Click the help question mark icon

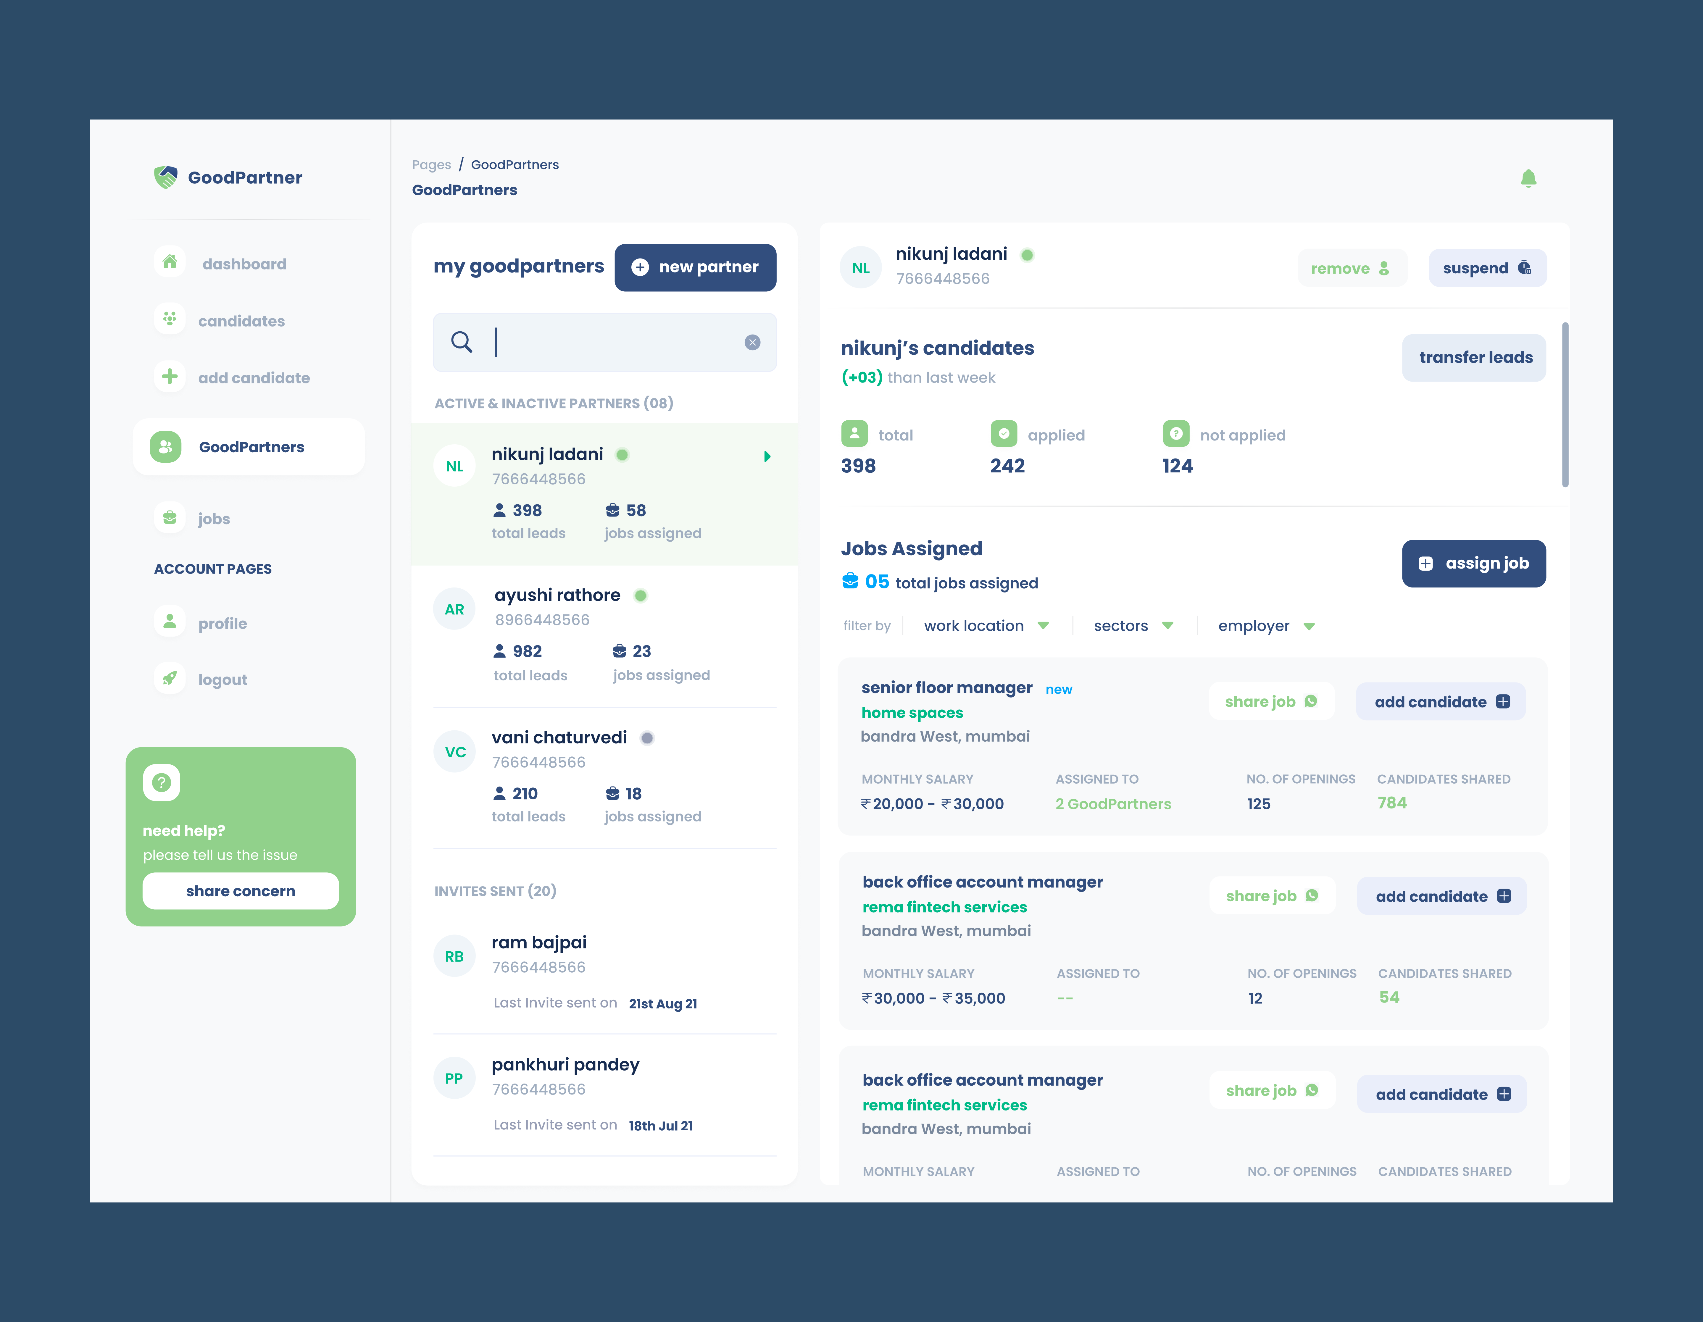tap(162, 783)
